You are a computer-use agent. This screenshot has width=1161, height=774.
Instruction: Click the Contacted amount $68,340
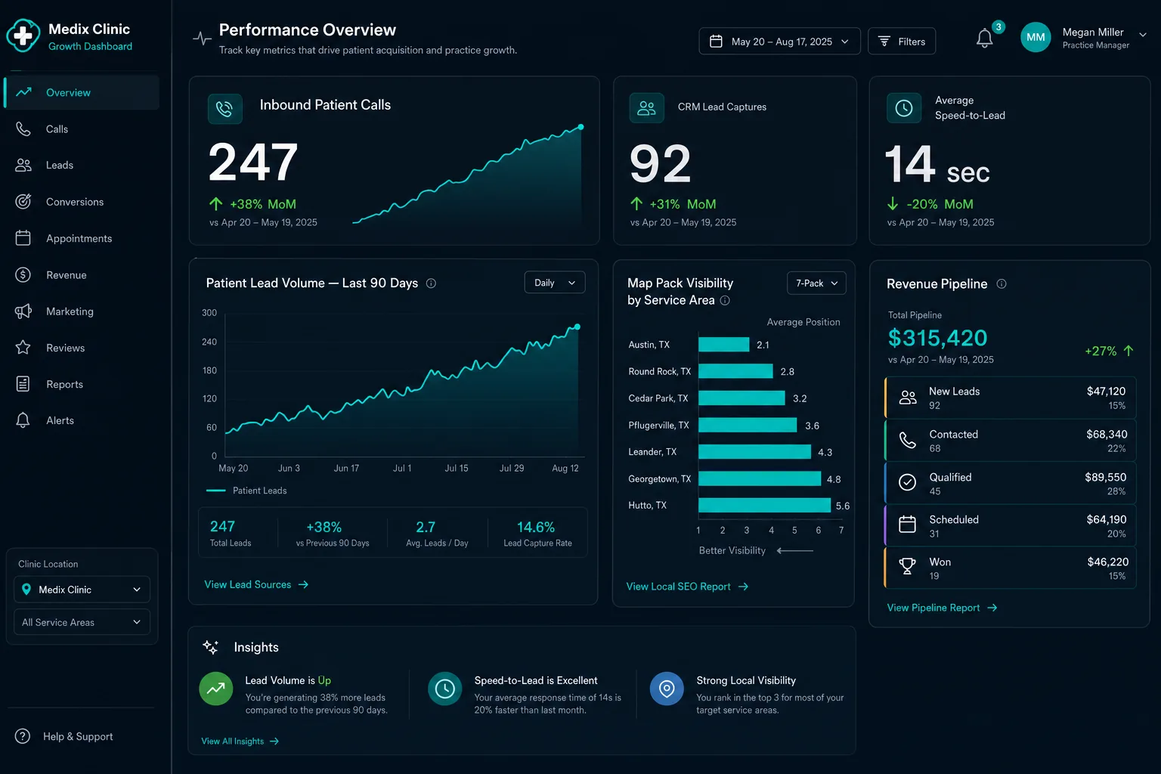(1107, 435)
